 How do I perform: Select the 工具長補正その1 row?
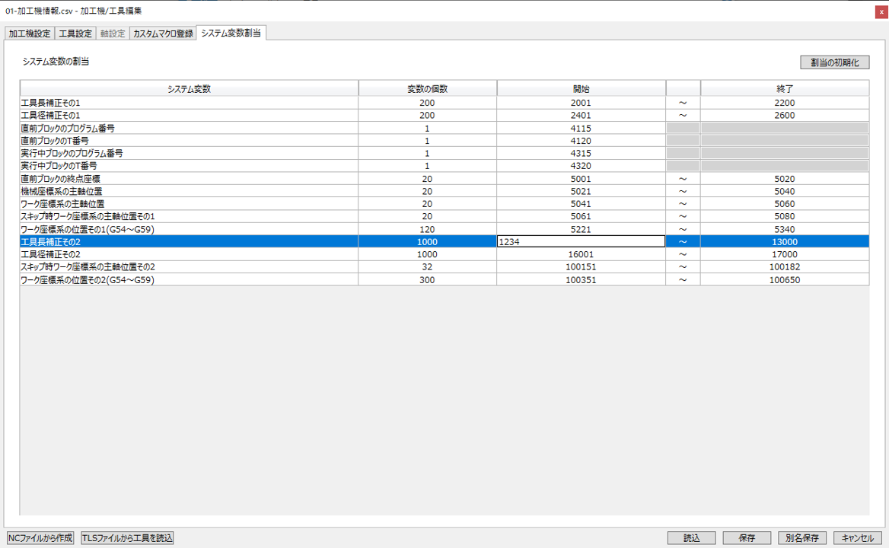(189, 103)
